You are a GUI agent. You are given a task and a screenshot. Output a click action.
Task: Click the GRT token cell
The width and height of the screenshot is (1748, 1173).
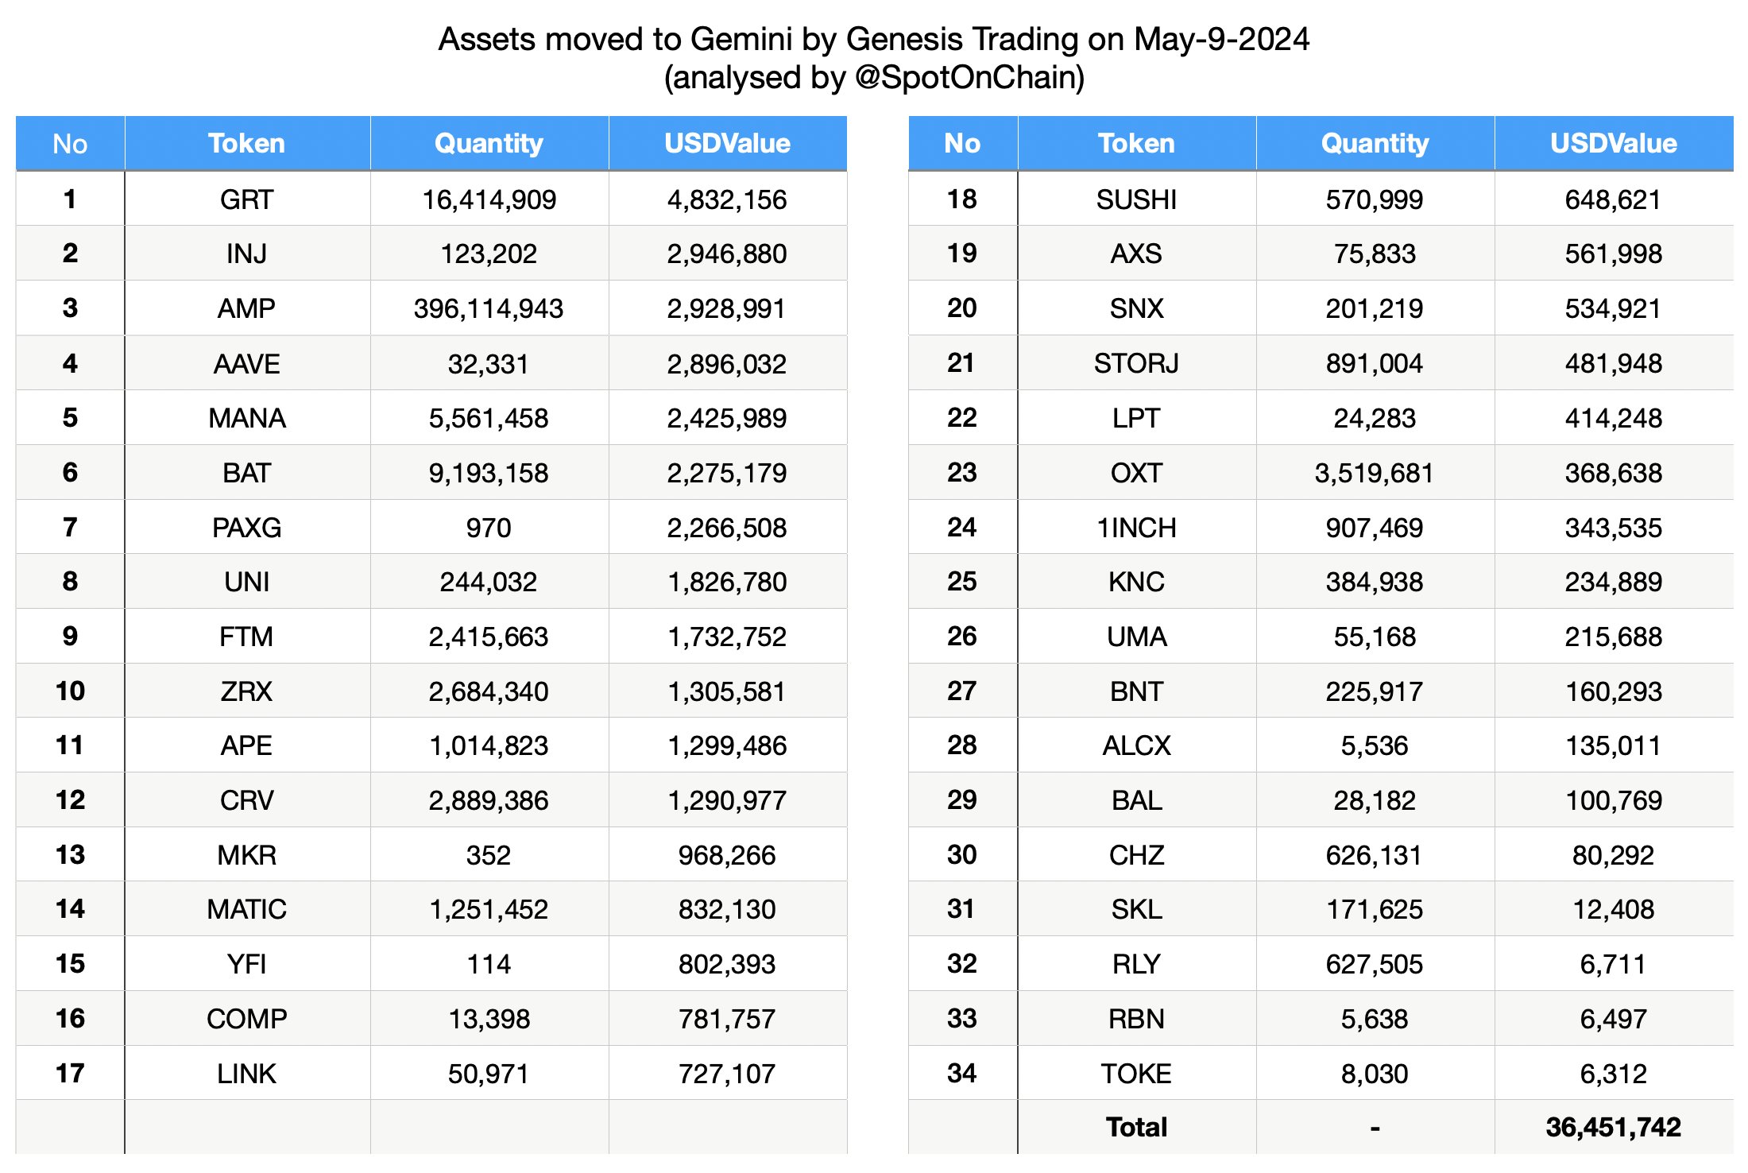point(246,199)
